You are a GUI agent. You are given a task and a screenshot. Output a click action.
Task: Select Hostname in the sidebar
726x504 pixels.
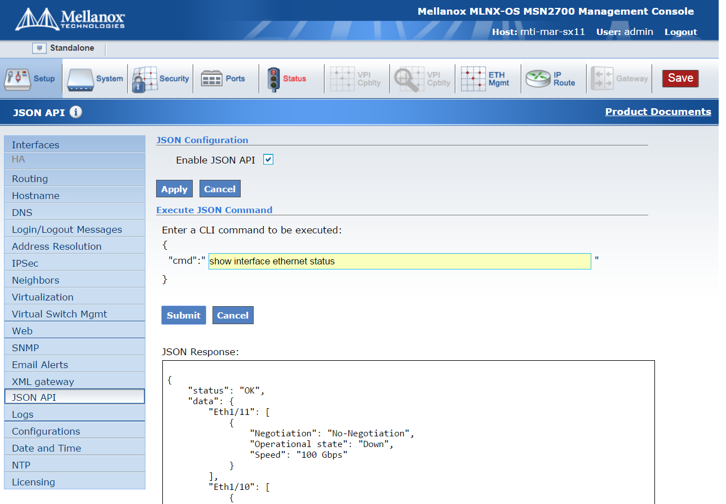tap(74, 196)
